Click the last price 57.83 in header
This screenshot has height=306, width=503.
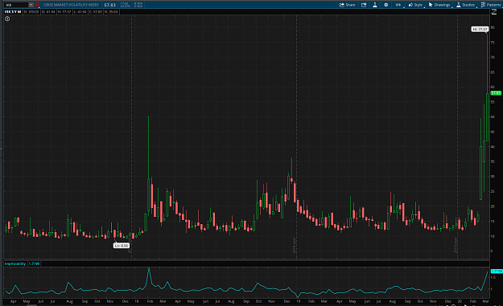click(109, 5)
